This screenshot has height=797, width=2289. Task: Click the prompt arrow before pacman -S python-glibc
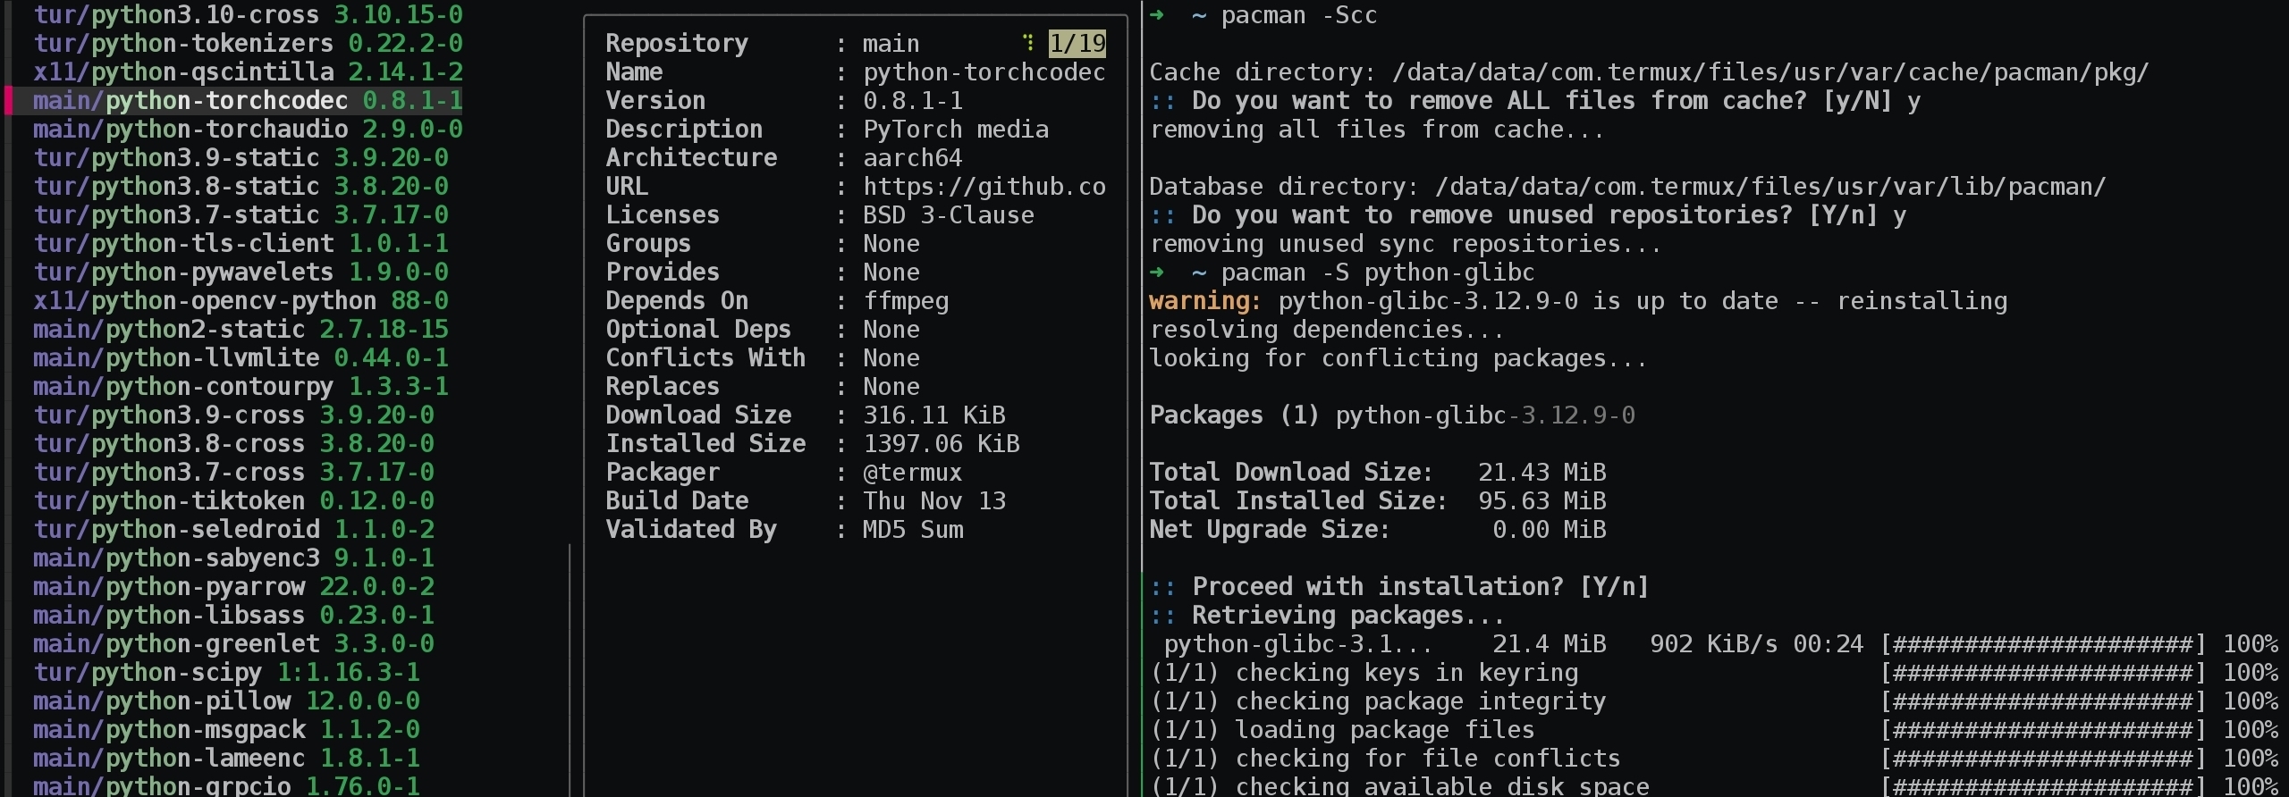(1157, 273)
